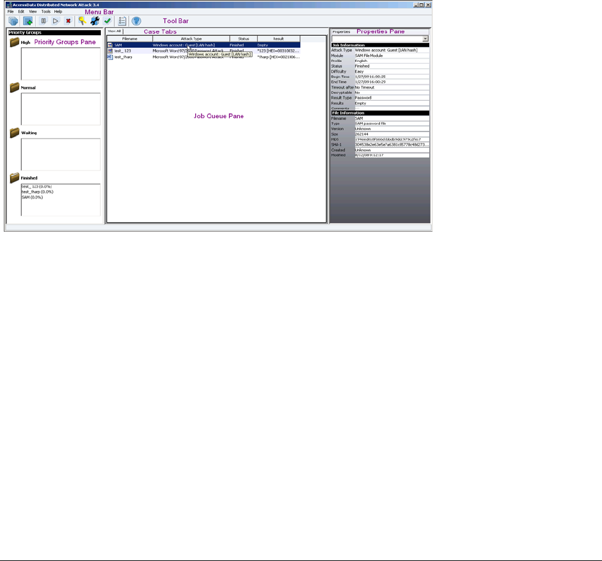Select the SAM row in job queue

point(203,45)
